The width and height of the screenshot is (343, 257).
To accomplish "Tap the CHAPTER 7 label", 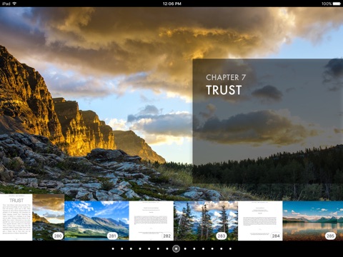I will coord(226,77).
